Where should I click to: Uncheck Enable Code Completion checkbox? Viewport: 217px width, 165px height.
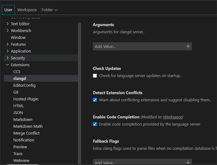(x=95, y=124)
